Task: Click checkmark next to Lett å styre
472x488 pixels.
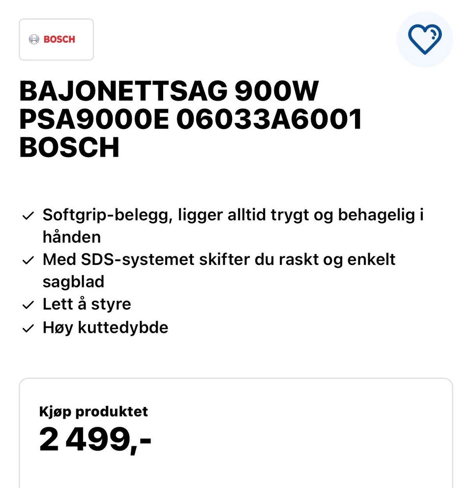Action: [28, 305]
